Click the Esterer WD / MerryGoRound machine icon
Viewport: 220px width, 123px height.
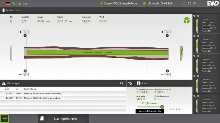pyautogui.click(x=101, y=3)
